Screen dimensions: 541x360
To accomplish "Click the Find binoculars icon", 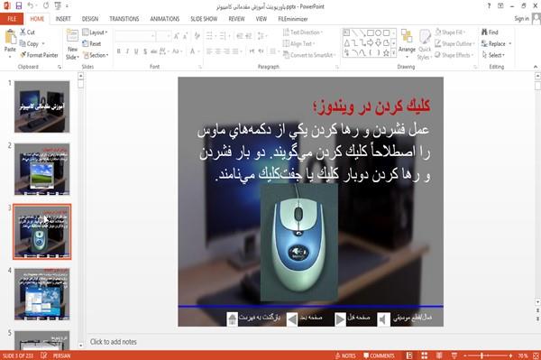I will pyautogui.click(x=484, y=32).
